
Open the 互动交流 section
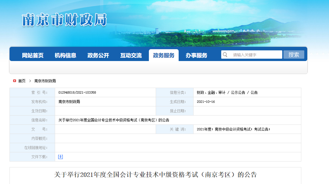(x=131, y=55)
